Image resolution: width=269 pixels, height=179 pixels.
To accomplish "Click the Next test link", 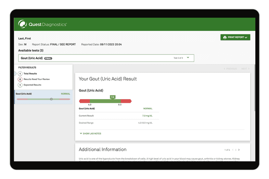I will pyautogui.click(x=245, y=69).
